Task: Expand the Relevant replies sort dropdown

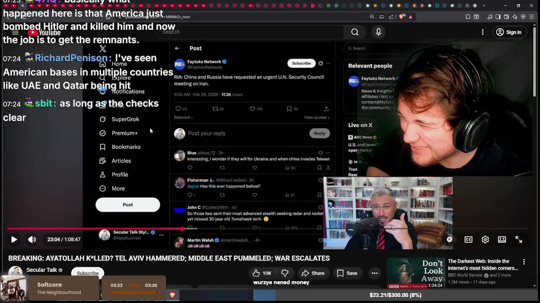Action: click(x=184, y=117)
